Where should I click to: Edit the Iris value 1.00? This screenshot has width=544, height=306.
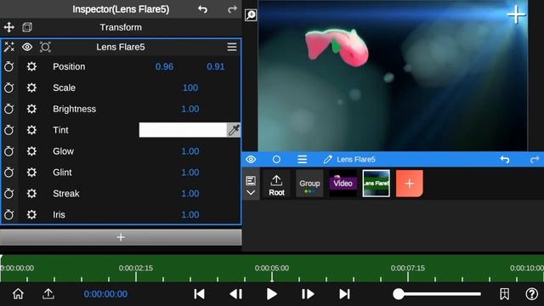pos(190,215)
